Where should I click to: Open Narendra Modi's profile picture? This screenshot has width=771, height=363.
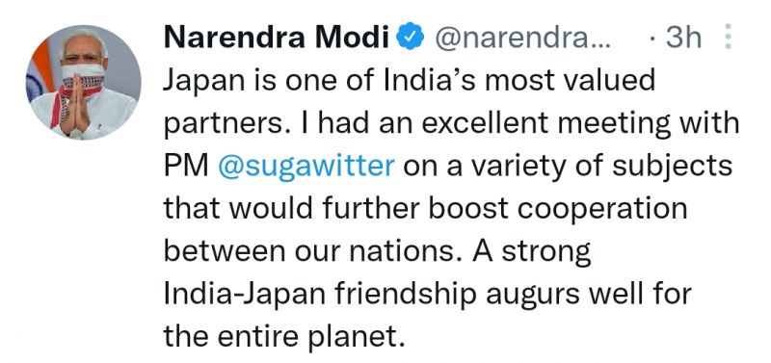click(x=84, y=83)
